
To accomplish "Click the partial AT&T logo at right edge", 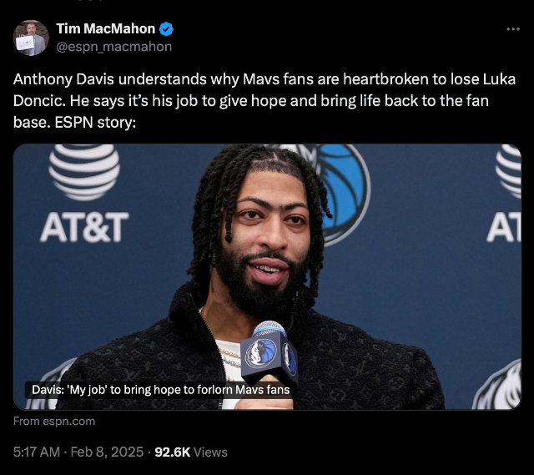I will click(x=504, y=193).
